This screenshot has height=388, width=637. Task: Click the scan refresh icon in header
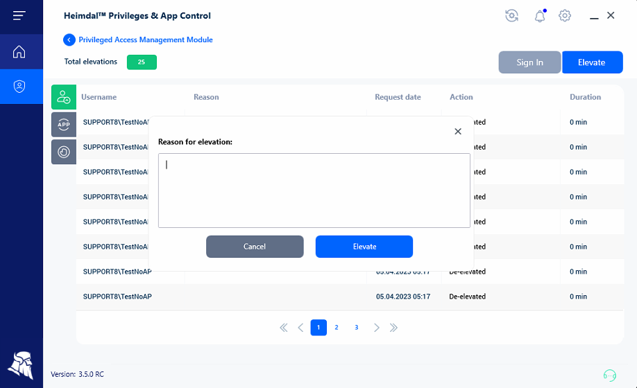[x=511, y=16]
